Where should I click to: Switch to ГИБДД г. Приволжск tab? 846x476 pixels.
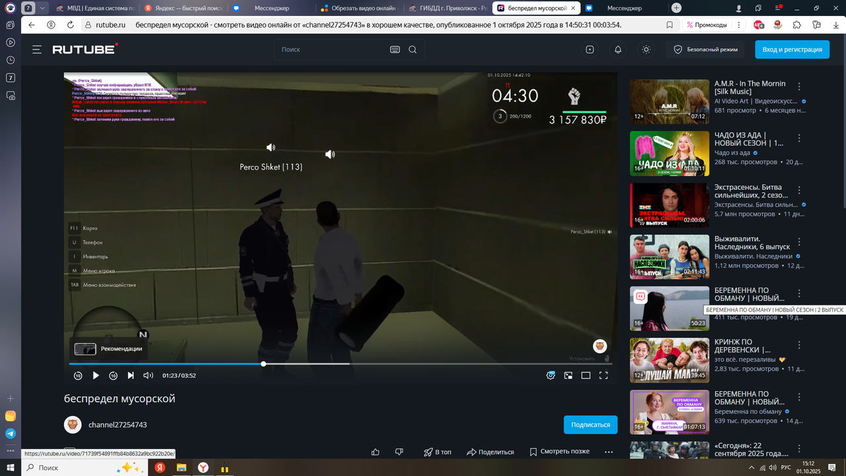(x=447, y=8)
